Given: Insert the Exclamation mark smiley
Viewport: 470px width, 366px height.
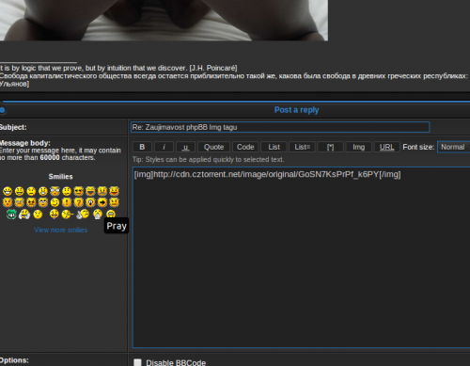Looking at the screenshot, I should pos(67,202).
